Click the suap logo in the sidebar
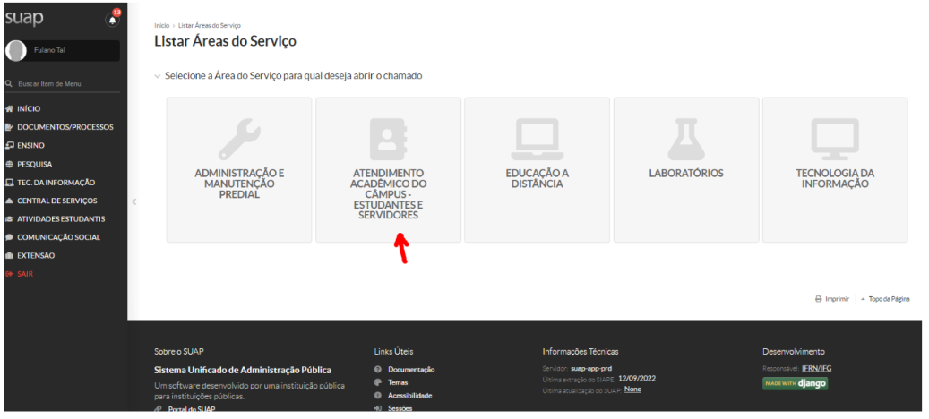 pos(24,18)
